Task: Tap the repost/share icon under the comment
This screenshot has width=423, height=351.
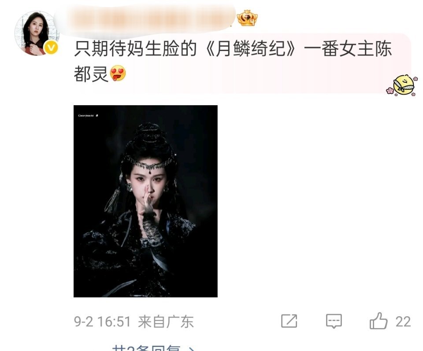Action: tap(289, 321)
